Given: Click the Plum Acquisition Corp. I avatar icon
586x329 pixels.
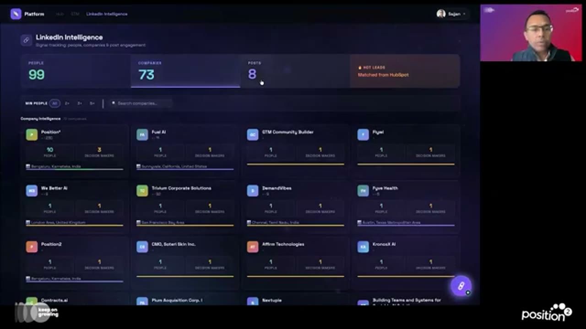Looking at the screenshot, I should click(142, 302).
